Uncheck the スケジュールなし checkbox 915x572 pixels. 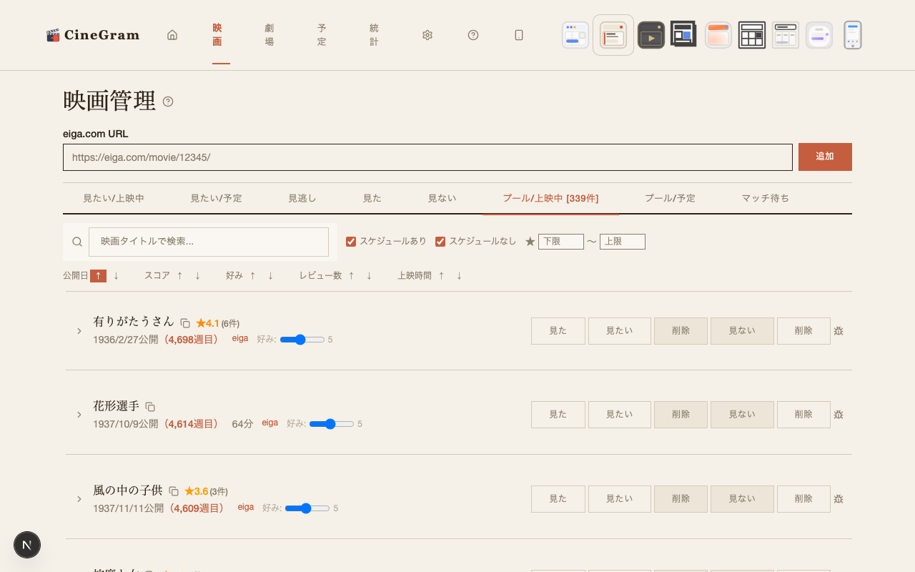click(440, 242)
